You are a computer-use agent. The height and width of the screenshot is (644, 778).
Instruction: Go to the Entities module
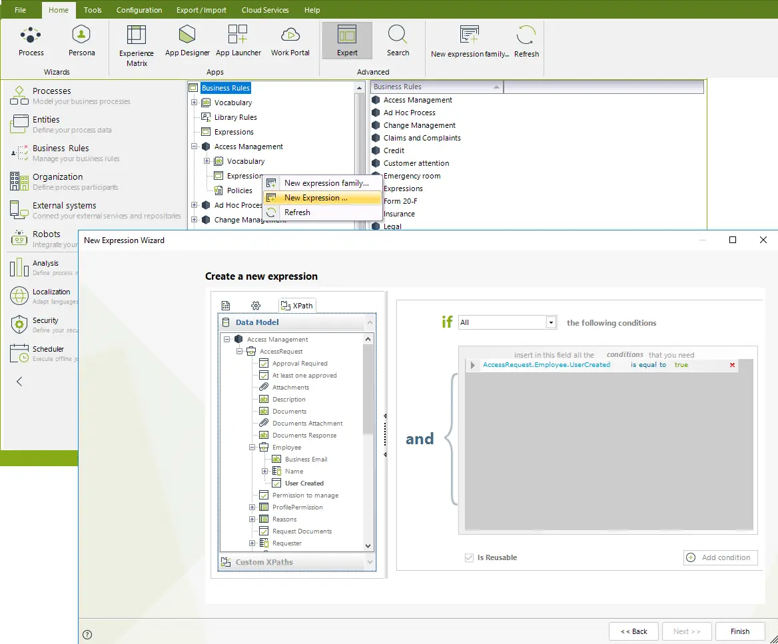[61, 124]
